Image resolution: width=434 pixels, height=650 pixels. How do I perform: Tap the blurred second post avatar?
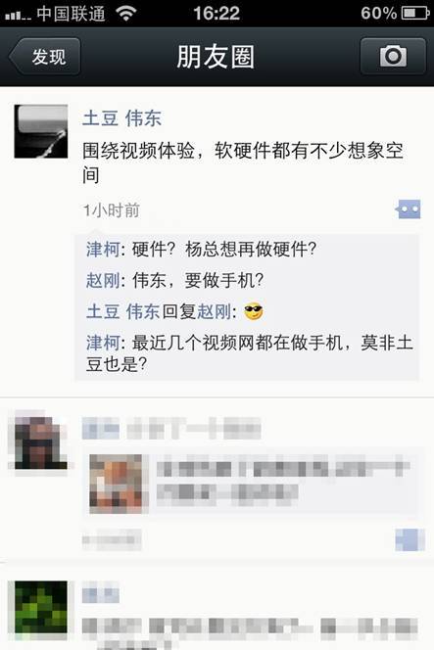40,442
